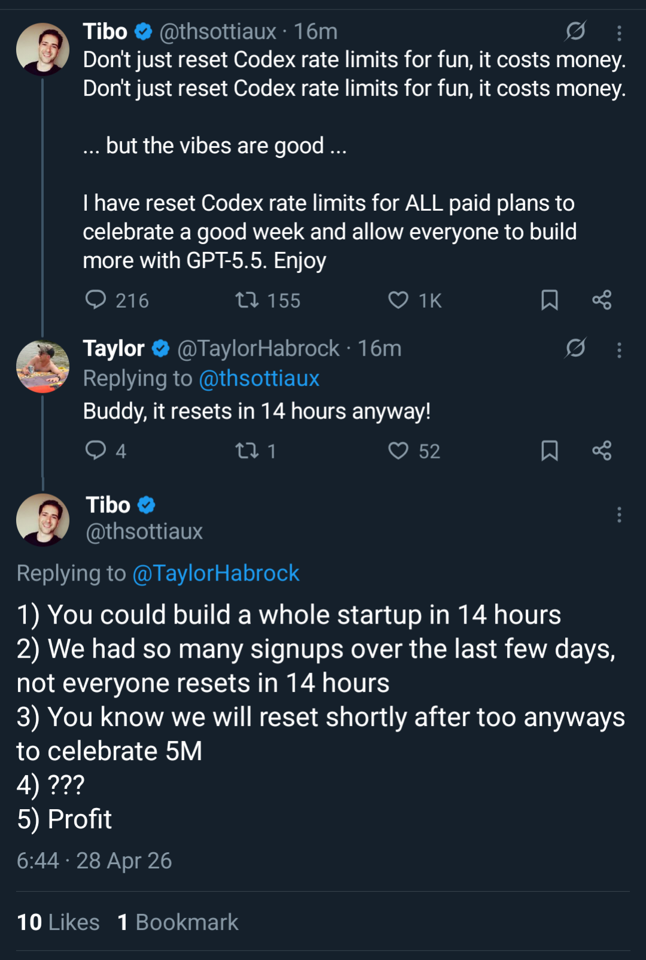Viewport: 646px width, 960px height.
Task: Open more options on Tibo's main reply
Action: pos(619,515)
